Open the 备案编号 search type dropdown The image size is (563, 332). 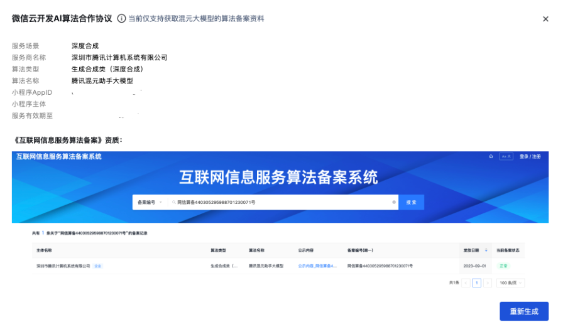pos(150,202)
